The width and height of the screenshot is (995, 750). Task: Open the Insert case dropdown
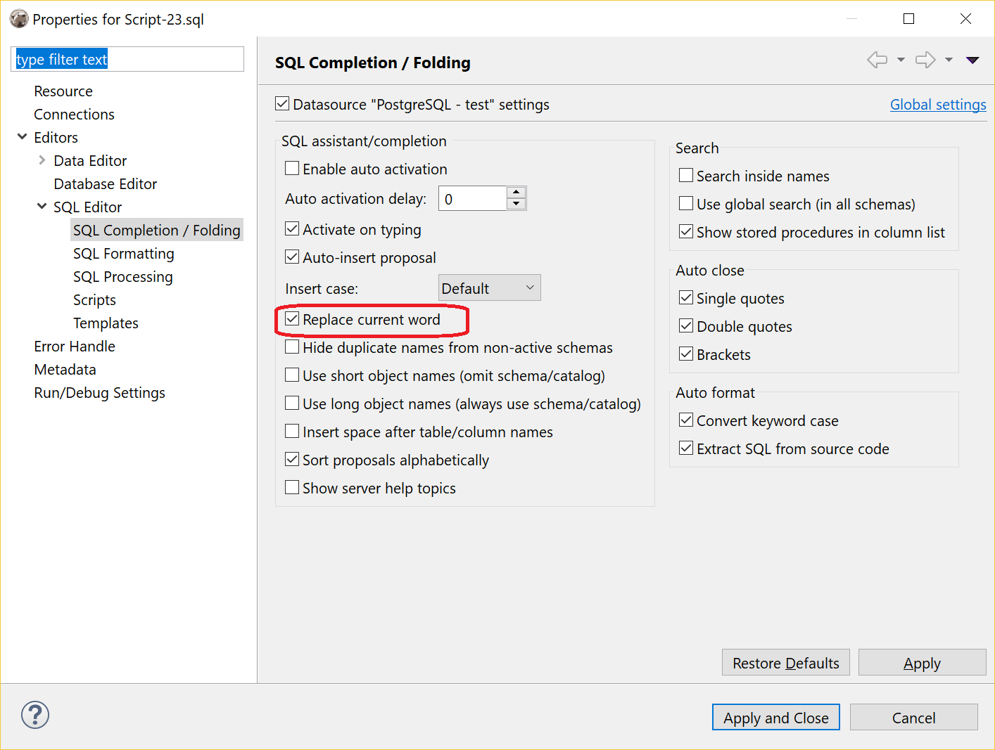(489, 287)
